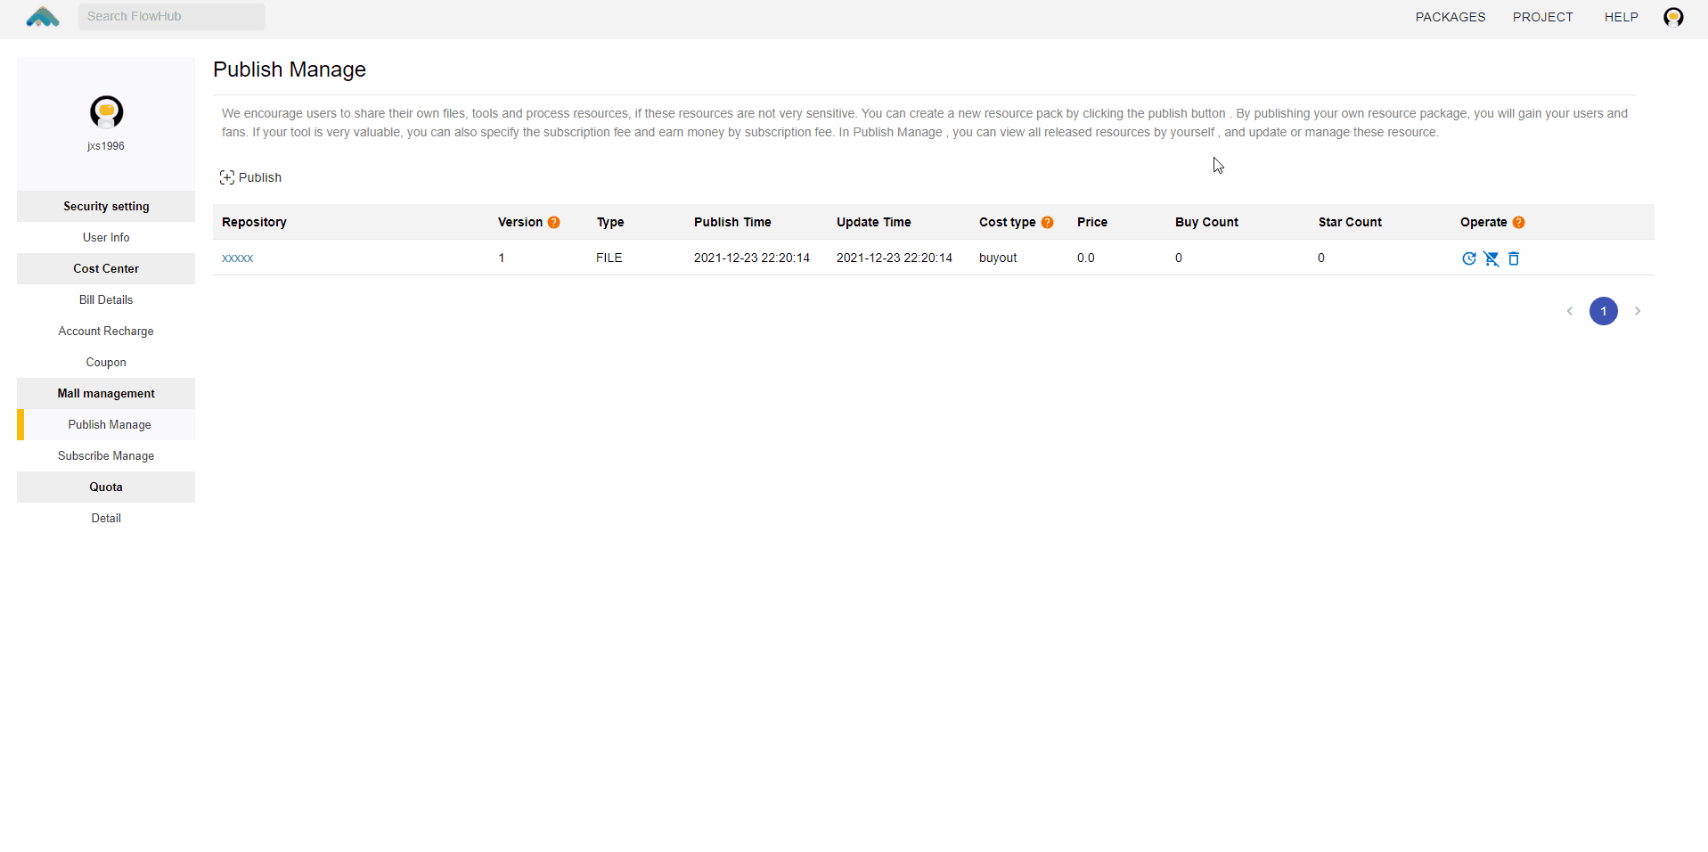Screen dimensions: 1708x852
Task: Click the Buy Count column header
Action: click(1206, 223)
